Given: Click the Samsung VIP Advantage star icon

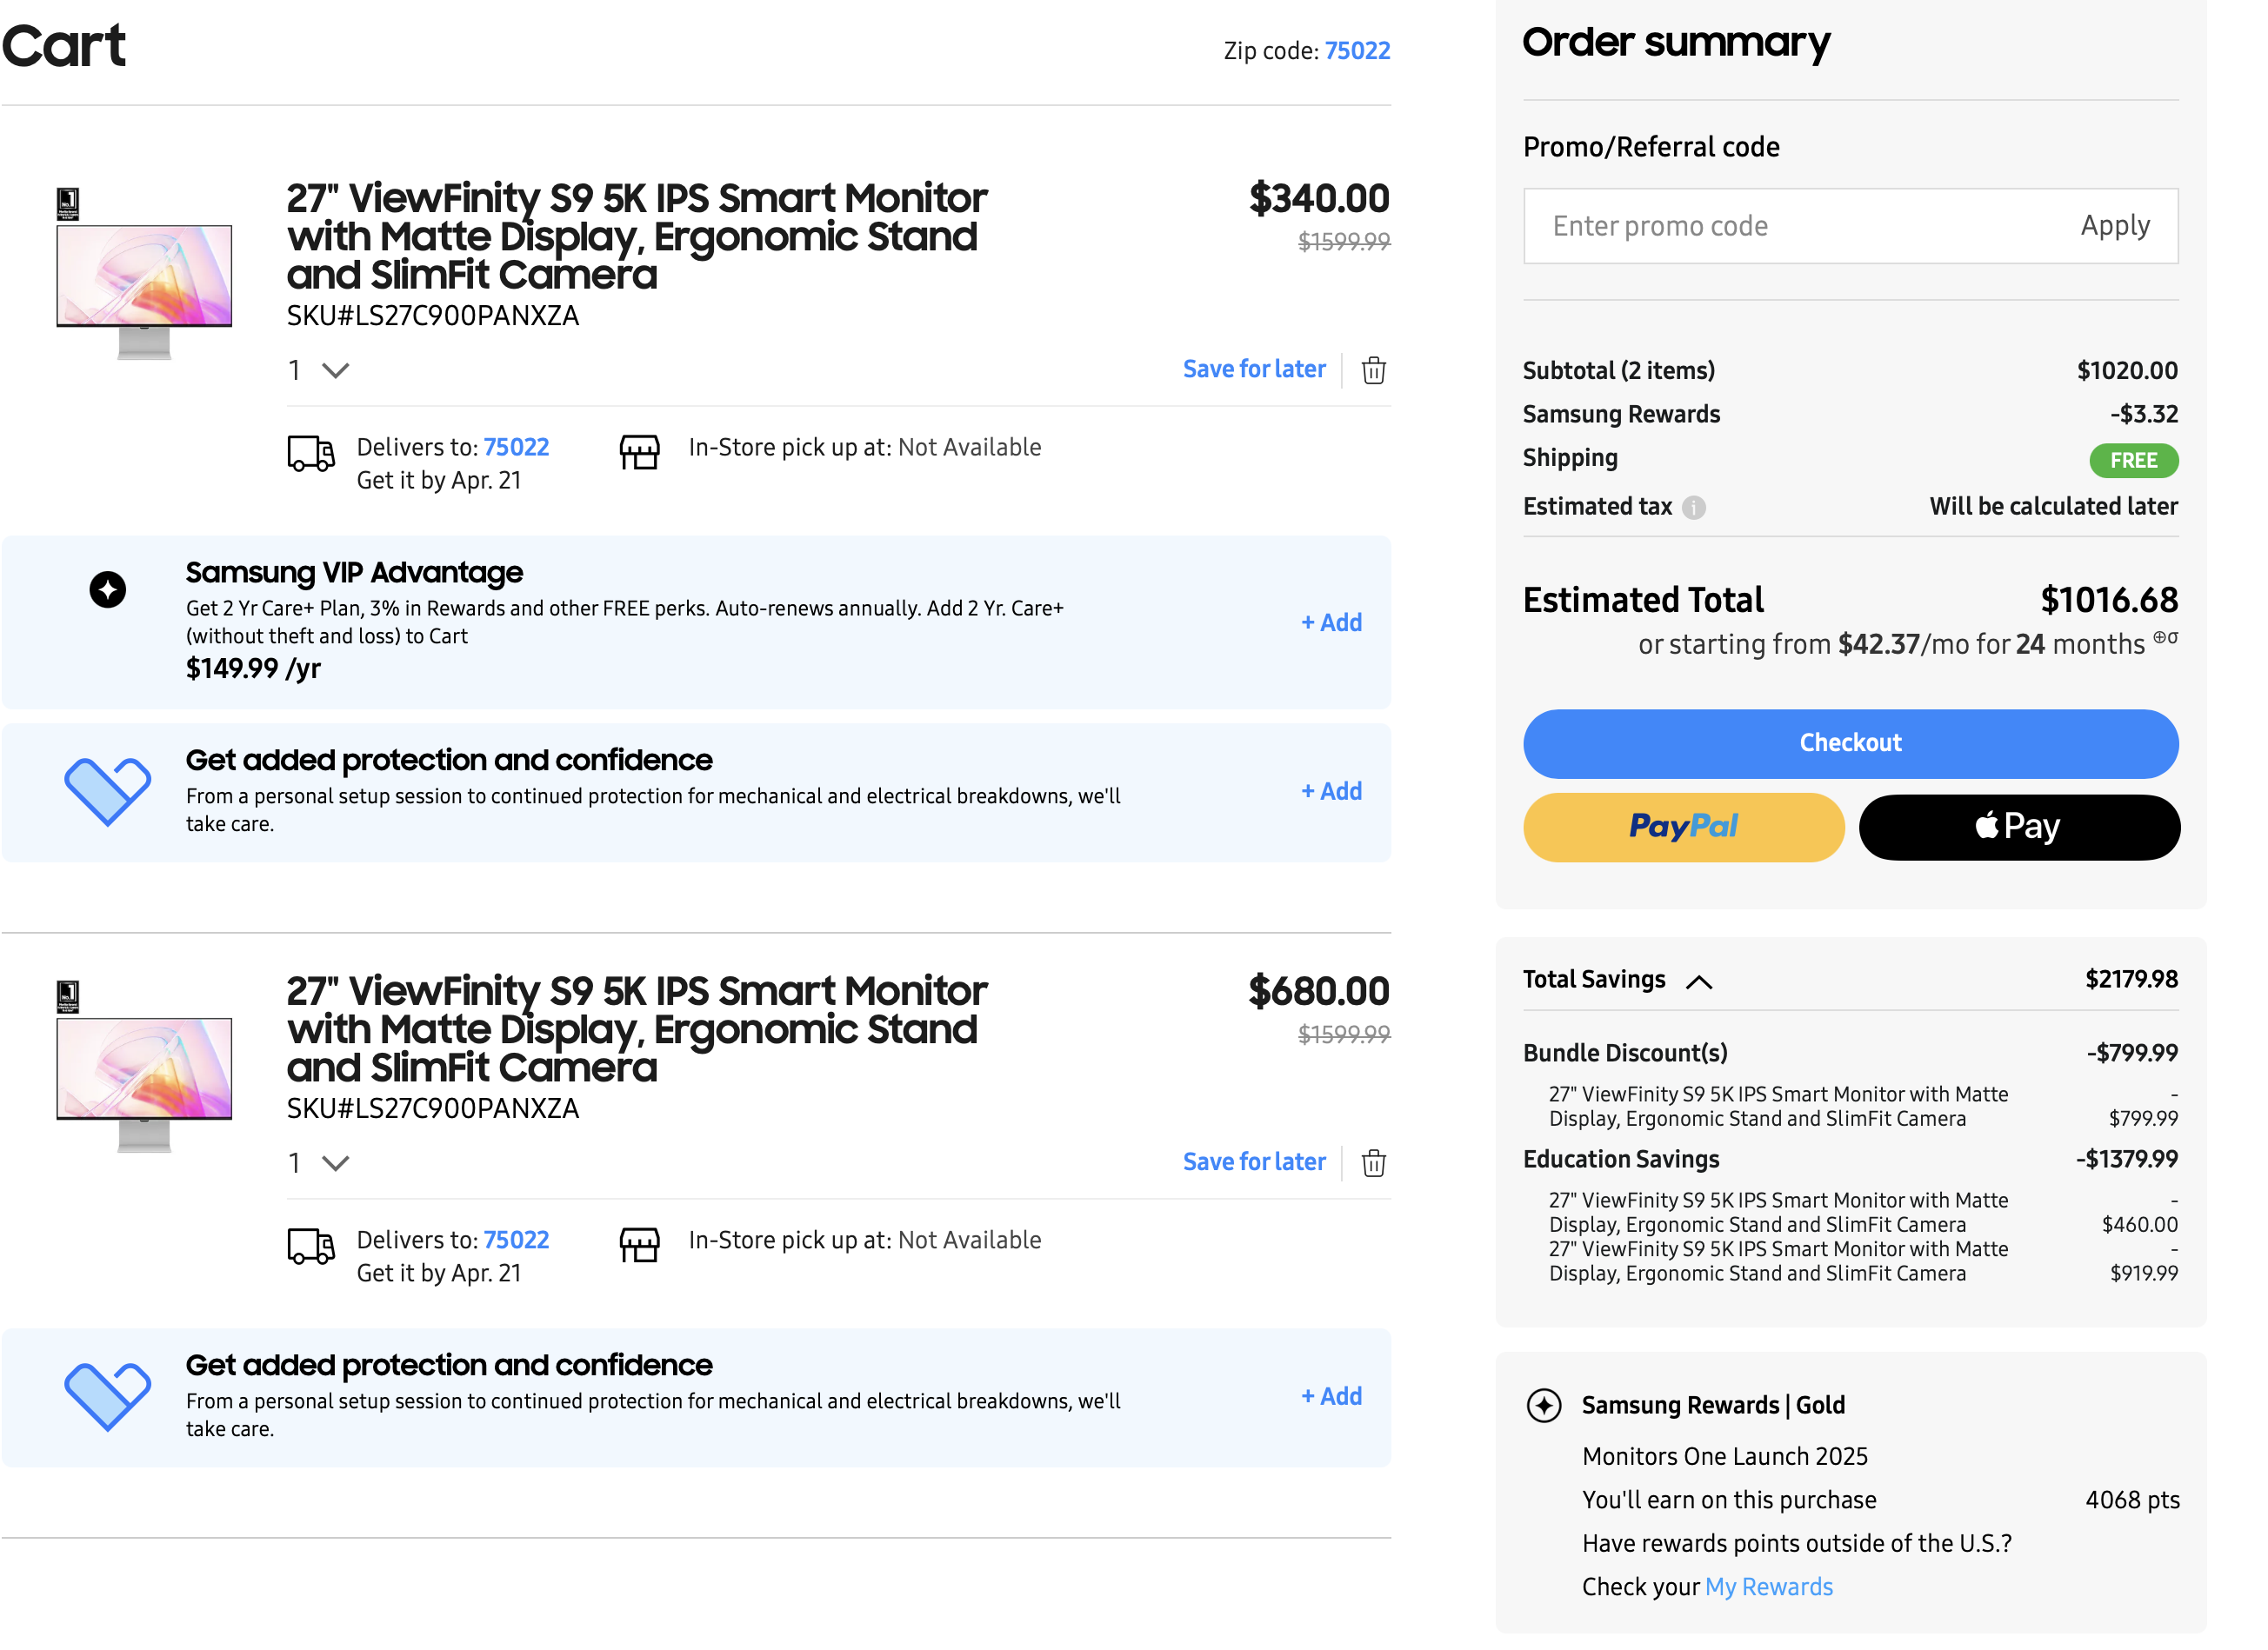Looking at the screenshot, I should tap(108, 589).
